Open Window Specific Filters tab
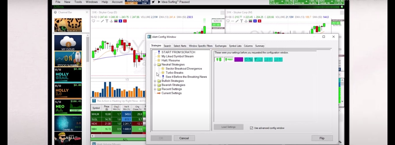 [200, 46]
